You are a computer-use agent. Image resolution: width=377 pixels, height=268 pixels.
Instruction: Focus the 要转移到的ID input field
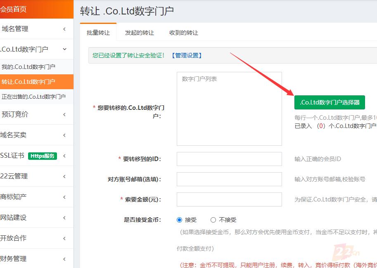[229, 159]
